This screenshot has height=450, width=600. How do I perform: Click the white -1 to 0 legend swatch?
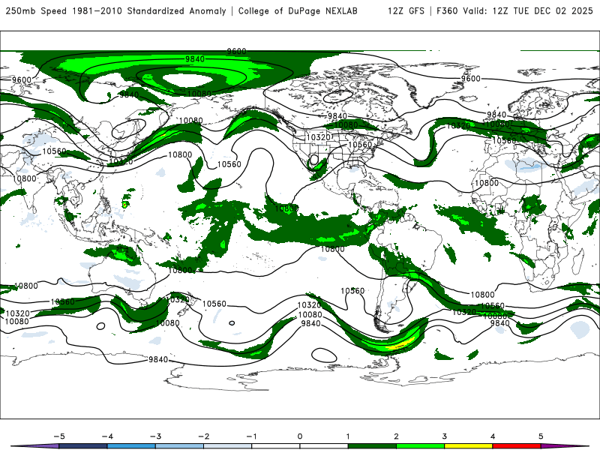275,446
